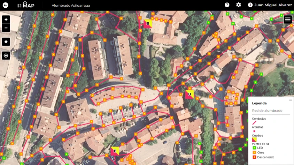Click the Arquetas legend label
This screenshot has width=294, height=165.
pos(257,127)
